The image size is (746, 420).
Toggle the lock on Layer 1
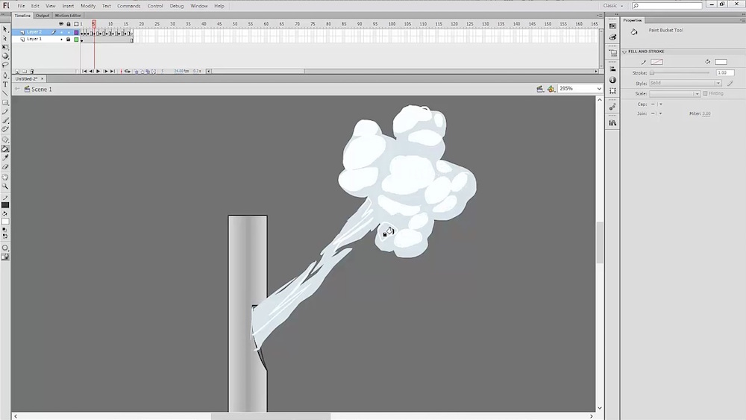tap(68, 40)
